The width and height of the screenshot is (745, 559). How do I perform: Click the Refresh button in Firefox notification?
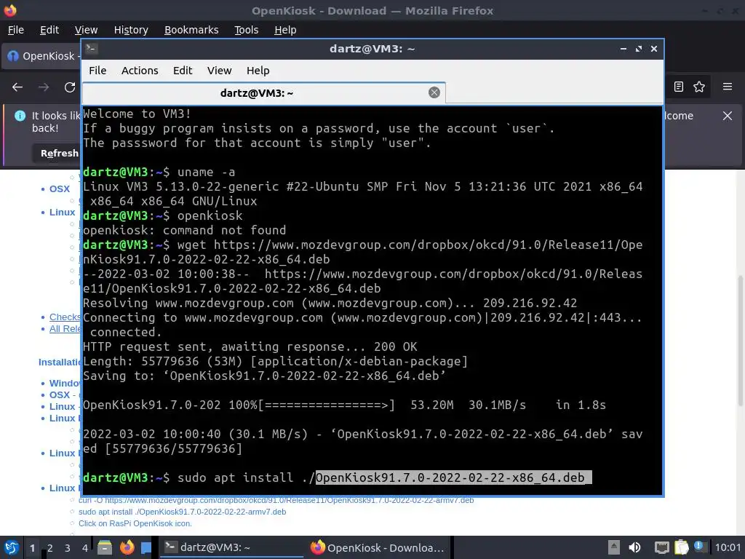click(x=58, y=153)
